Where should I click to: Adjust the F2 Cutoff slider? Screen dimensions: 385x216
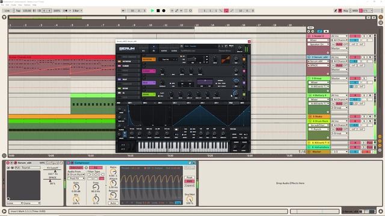(52, 171)
